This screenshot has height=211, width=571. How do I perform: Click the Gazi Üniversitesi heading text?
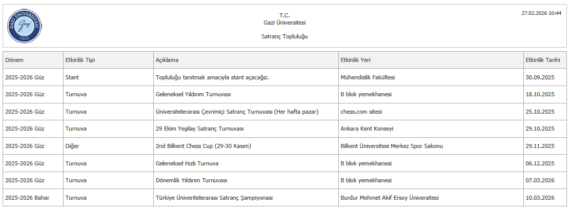click(284, 23)
